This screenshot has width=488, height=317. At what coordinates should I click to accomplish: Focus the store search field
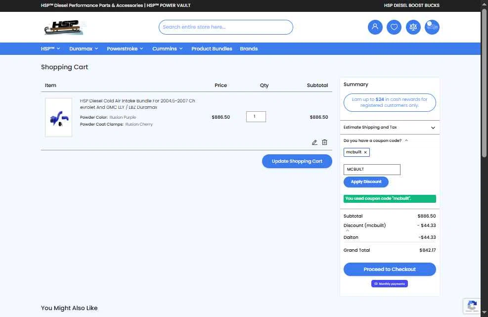(225, 27)
